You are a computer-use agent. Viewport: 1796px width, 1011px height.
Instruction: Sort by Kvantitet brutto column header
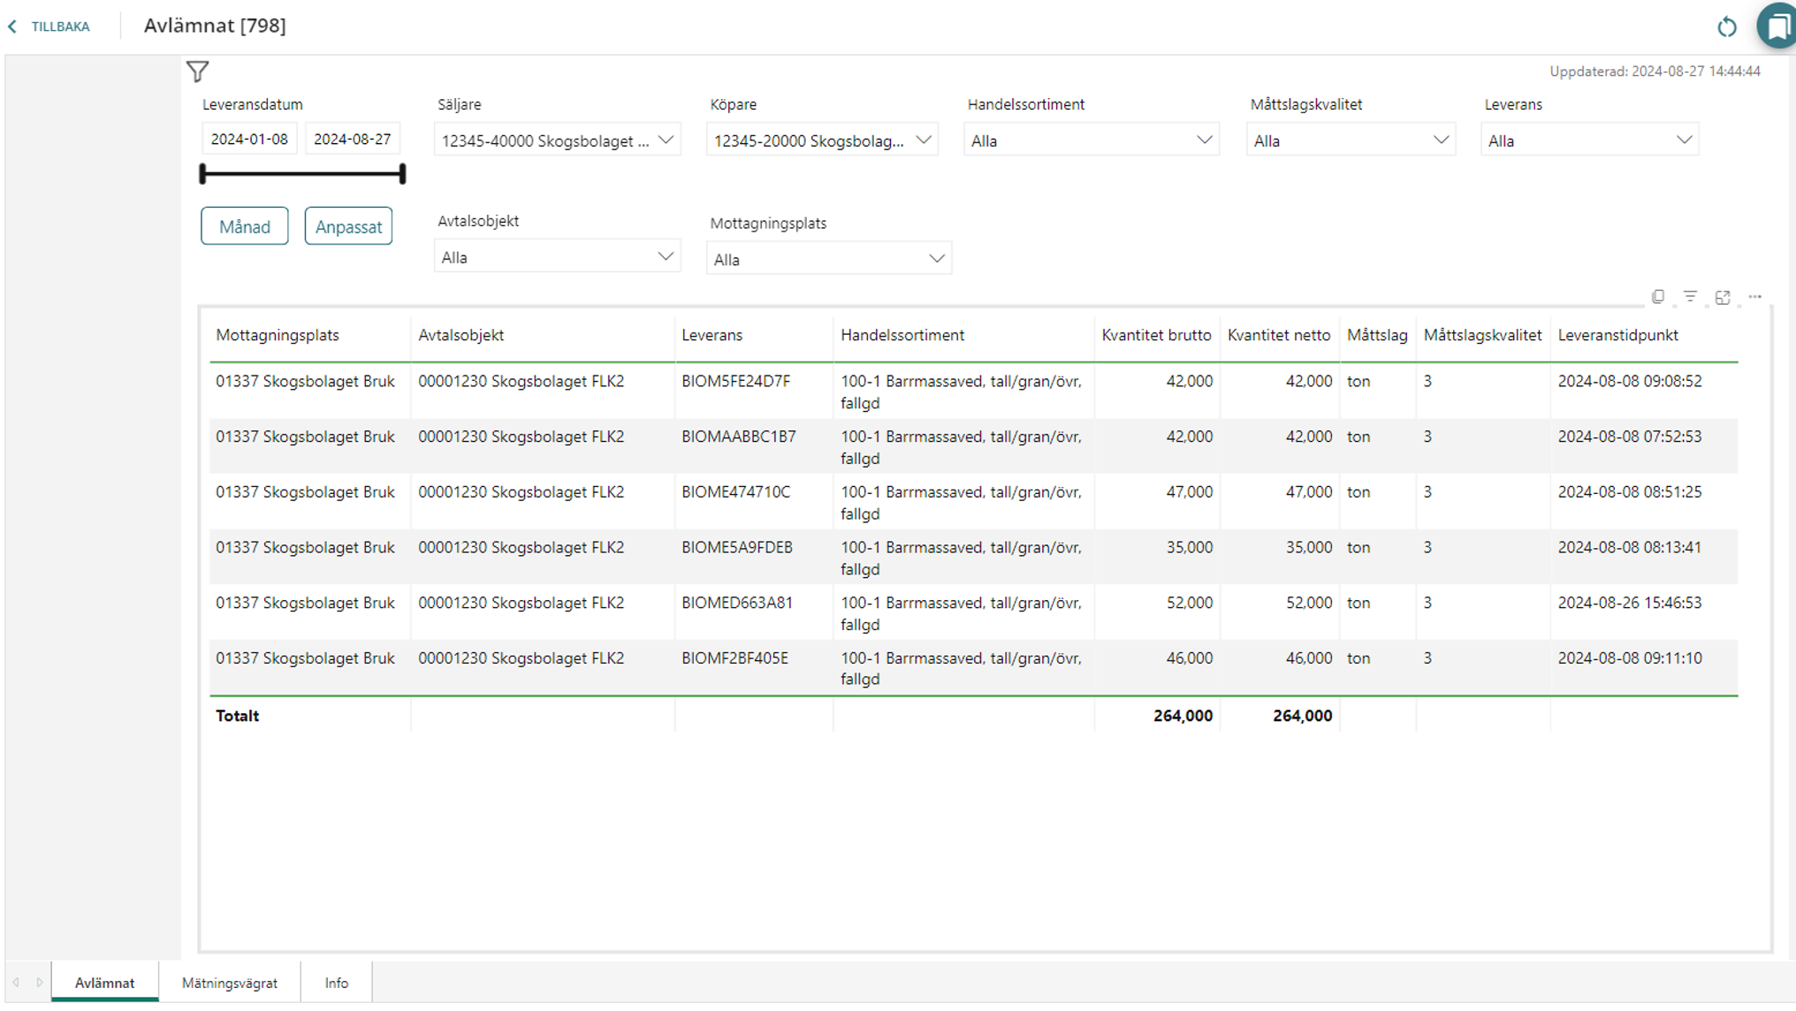point(1156,335)
